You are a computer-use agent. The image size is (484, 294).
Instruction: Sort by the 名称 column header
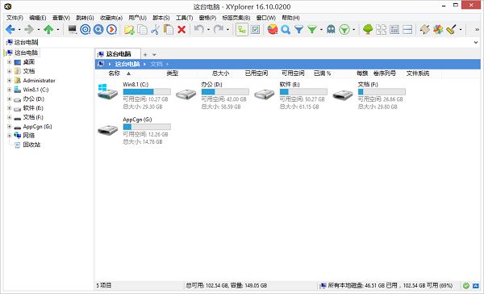(115, 73)
